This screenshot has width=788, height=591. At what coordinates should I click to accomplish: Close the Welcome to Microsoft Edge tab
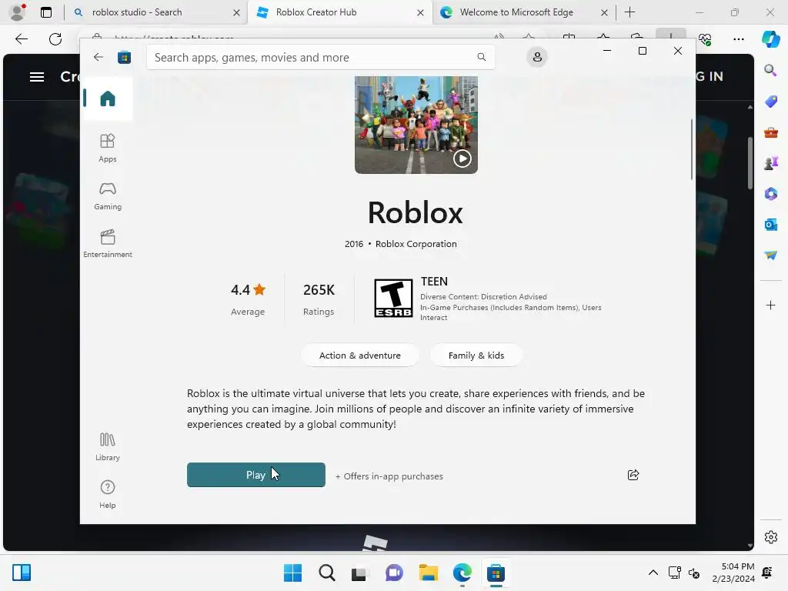[x=604, y=12]
